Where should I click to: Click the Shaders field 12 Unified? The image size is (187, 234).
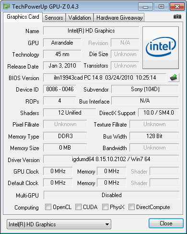click(70, 113)
